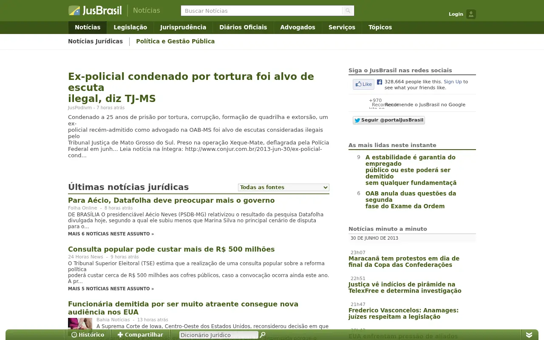The width and height of the screenshot is (544, 340).
Task: Open Maracanã tem protestos news item
Action: pos(404,262)
